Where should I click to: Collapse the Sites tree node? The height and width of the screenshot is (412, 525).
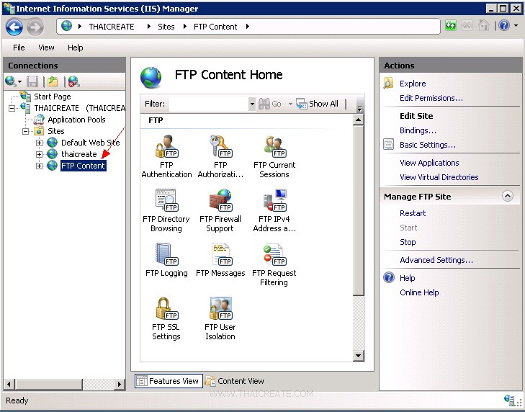[25, 131]
